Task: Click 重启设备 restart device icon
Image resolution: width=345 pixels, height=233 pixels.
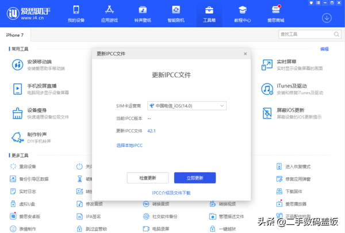Action: 13,166
